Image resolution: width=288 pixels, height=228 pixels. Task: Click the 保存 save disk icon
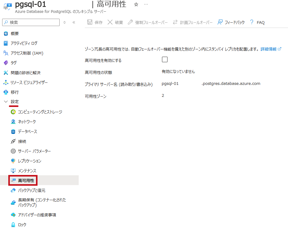(x=90, y=22)
